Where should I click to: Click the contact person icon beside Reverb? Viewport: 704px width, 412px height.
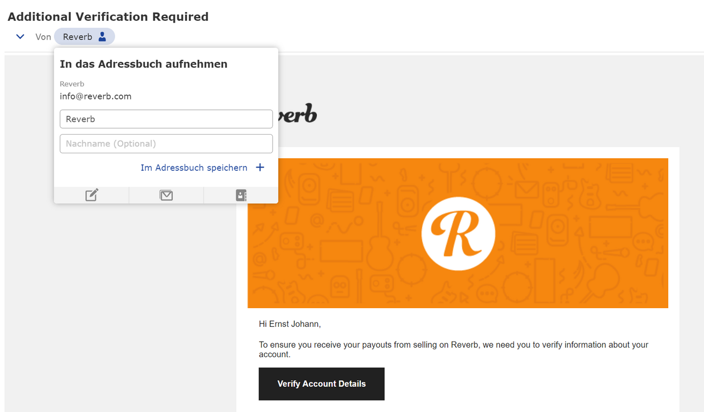102,37
